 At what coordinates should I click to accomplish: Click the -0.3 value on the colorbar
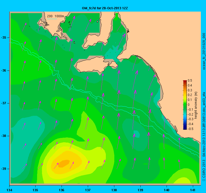click(x=190, y=119)
